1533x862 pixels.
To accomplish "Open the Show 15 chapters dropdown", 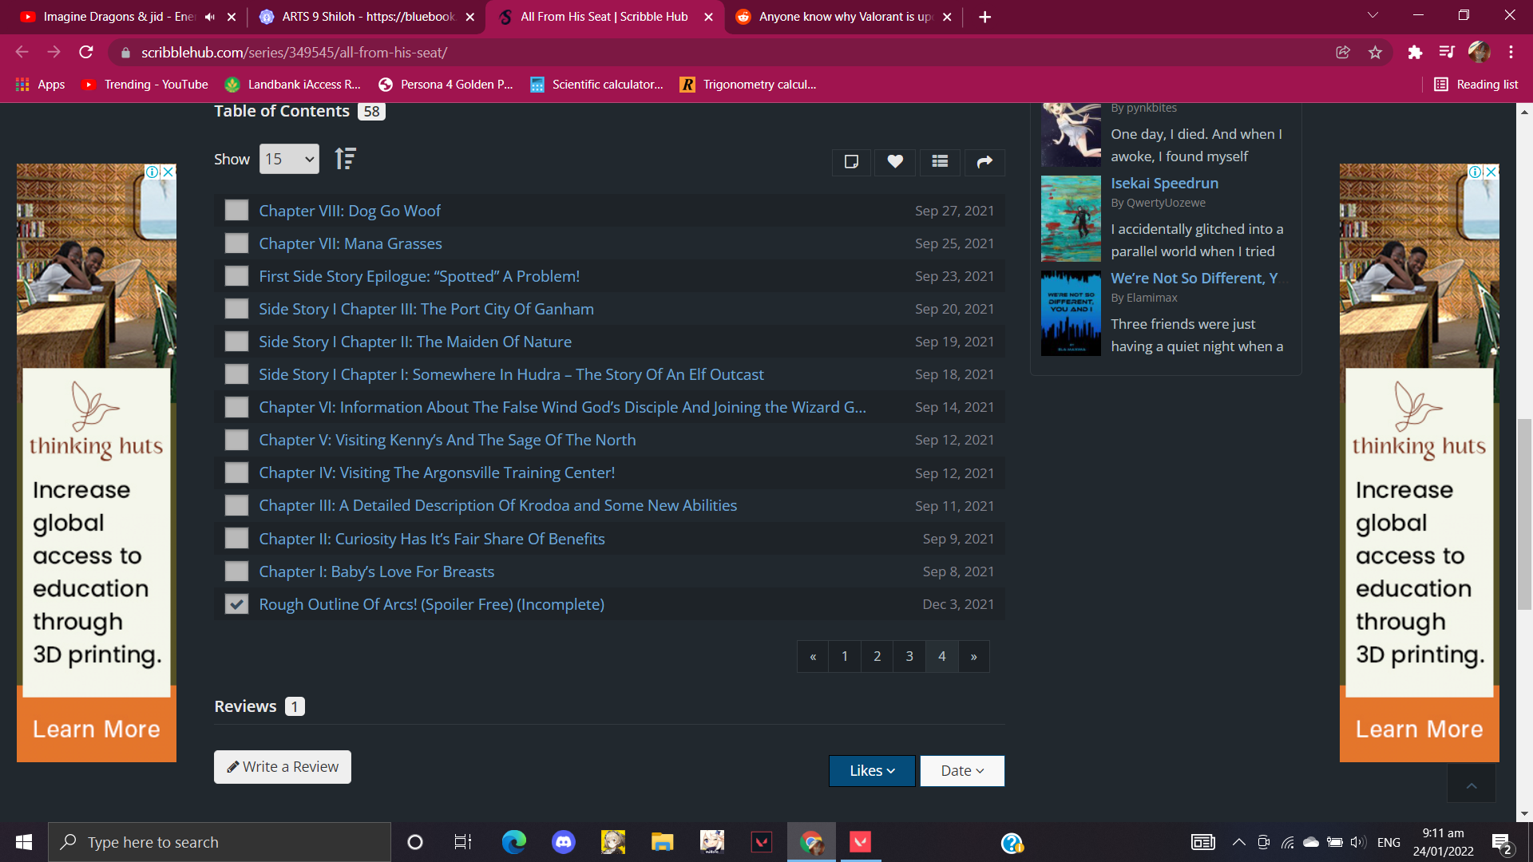I will [289, 159].
